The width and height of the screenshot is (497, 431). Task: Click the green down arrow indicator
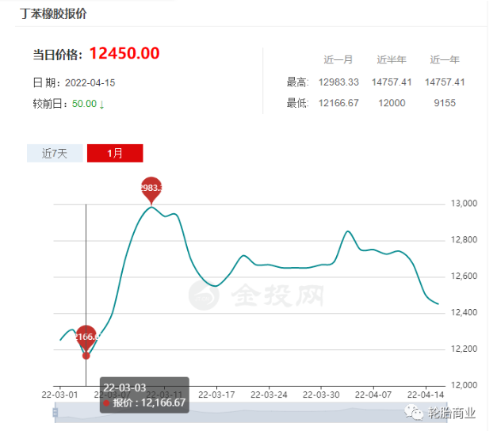101,105
